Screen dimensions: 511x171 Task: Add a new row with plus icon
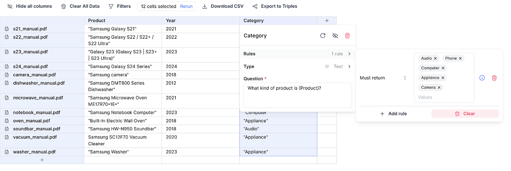[42, 160]
